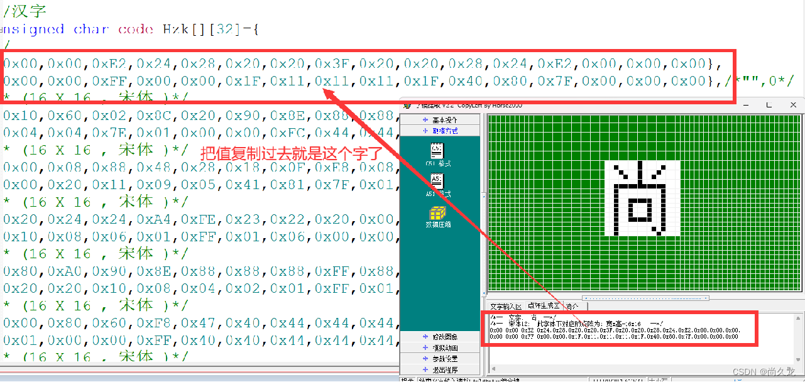Open the 参数设置 sidebar section
The width and height of the screenshot is (805, 382).
pos(440,359)
